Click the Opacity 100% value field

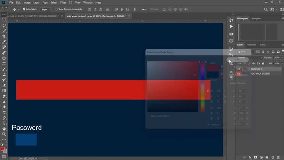tap(277, 58)
